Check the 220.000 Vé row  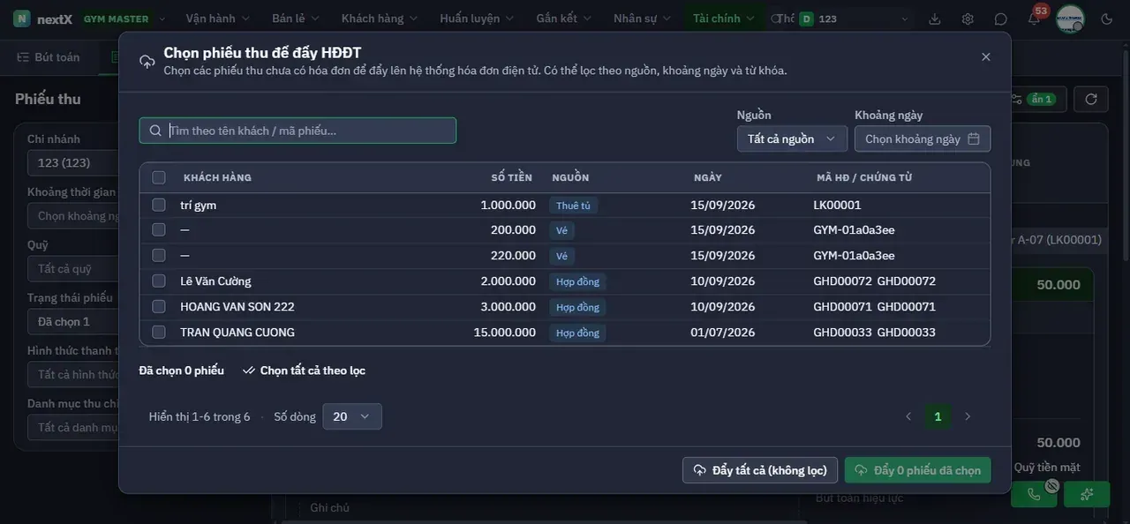(x=159, y=255)
